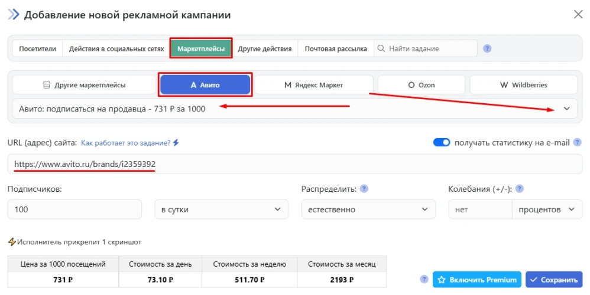Close the new campaign dialog
This screenshot has width=590, height=295.
click(578, 15)
